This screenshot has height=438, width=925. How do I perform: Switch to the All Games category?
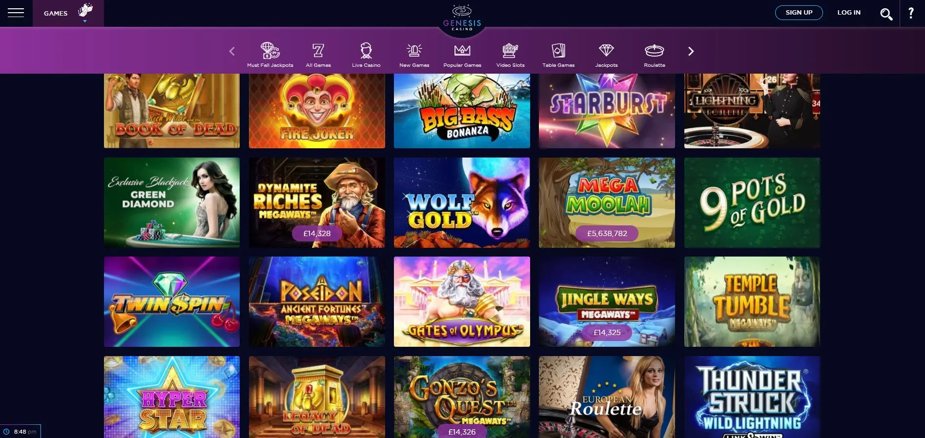click(318, 55)
